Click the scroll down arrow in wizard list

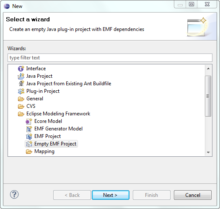[208, 152]
